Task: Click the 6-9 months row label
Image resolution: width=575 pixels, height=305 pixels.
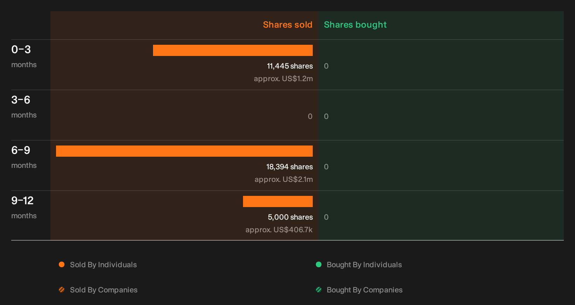Action: pyautogui.click(x=24, y=157)
